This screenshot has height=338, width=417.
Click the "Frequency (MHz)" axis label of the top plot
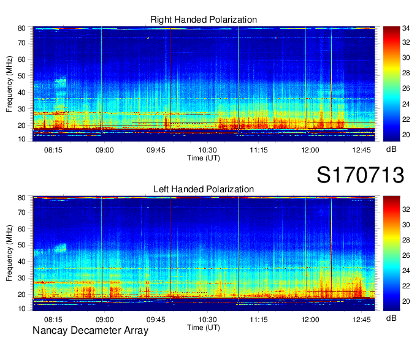point(9,84)
